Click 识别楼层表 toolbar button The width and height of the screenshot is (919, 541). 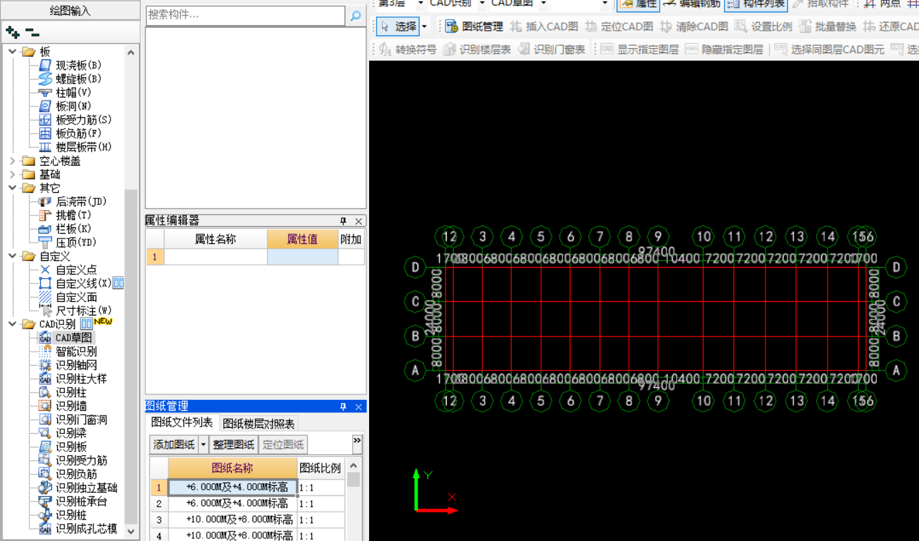click(477, 49)
